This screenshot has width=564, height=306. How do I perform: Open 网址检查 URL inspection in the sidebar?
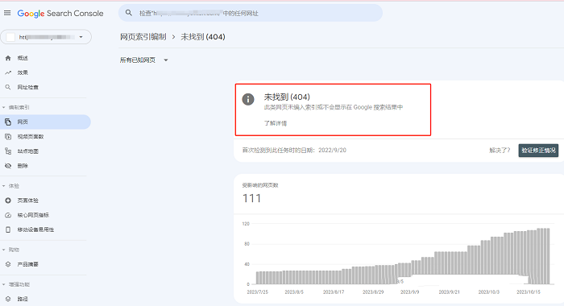click(27, 88)
